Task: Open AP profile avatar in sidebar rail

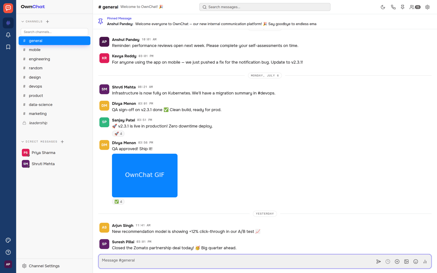Action: [8, 264]
